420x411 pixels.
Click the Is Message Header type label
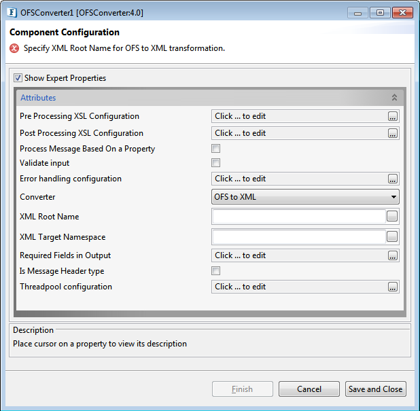click(62, 271)
